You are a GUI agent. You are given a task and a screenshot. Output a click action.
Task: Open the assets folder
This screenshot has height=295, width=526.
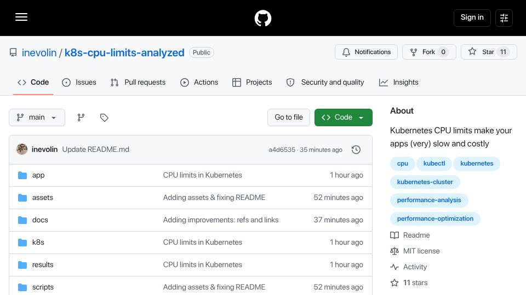(43, 198)
